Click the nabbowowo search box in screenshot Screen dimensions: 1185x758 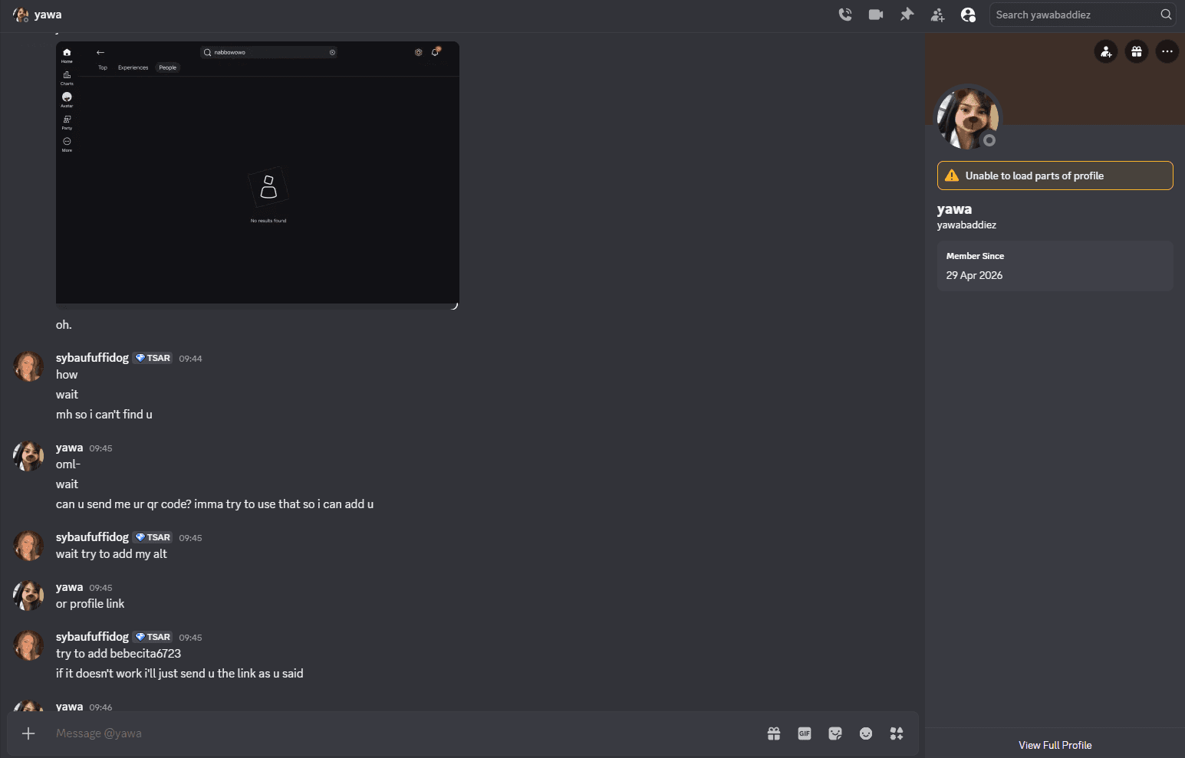pyautogui.click(x=269, y=52)
